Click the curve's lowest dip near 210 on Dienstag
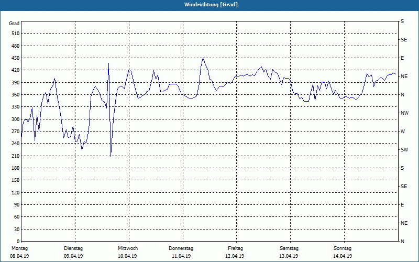The height and width of the screenshot is (262, 419). click(111, 156)
